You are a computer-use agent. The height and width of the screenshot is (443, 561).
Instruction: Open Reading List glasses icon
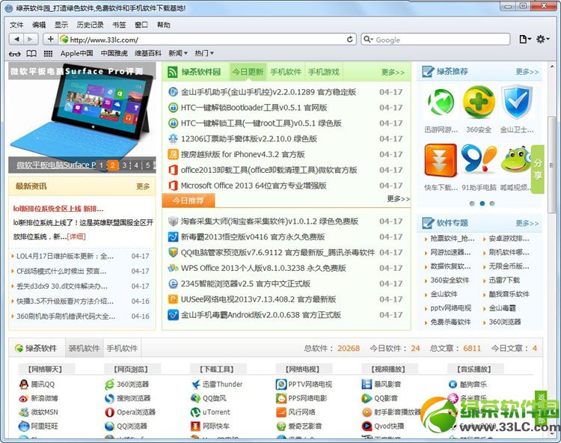click(15, 54)
